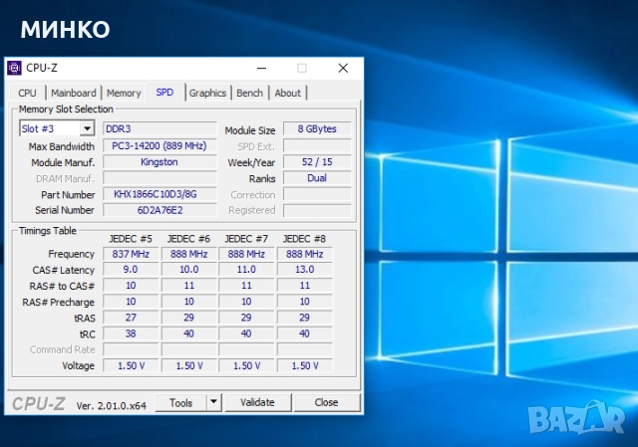
Task: Click the Module Size label
Action: [250, 130]
